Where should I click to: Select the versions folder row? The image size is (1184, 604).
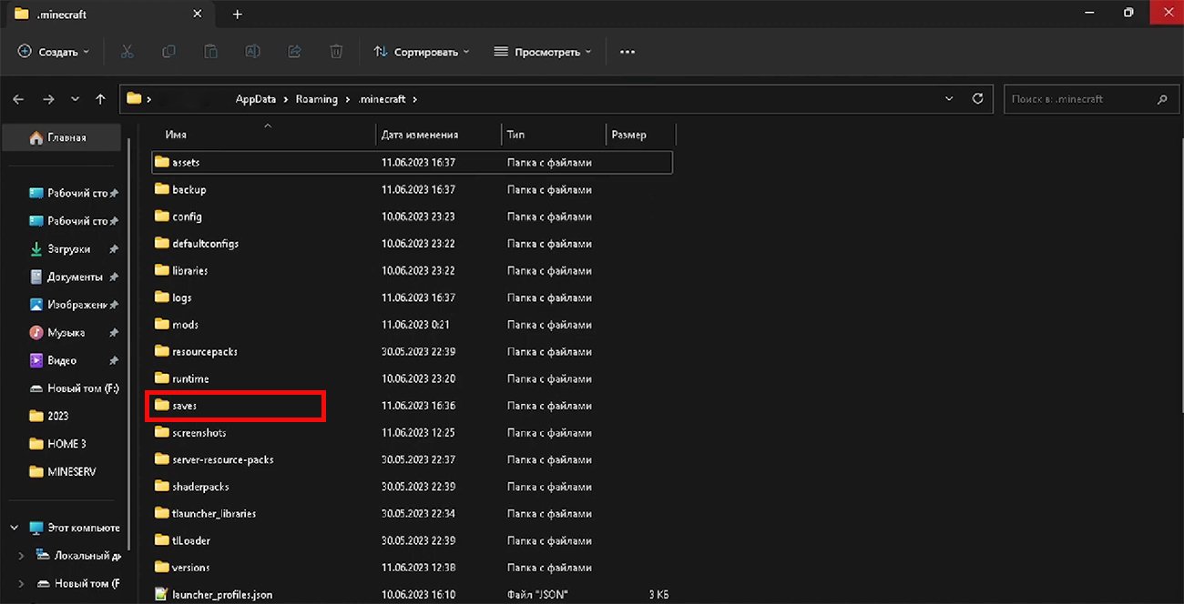pyautogui.click(x=412, y=568)
